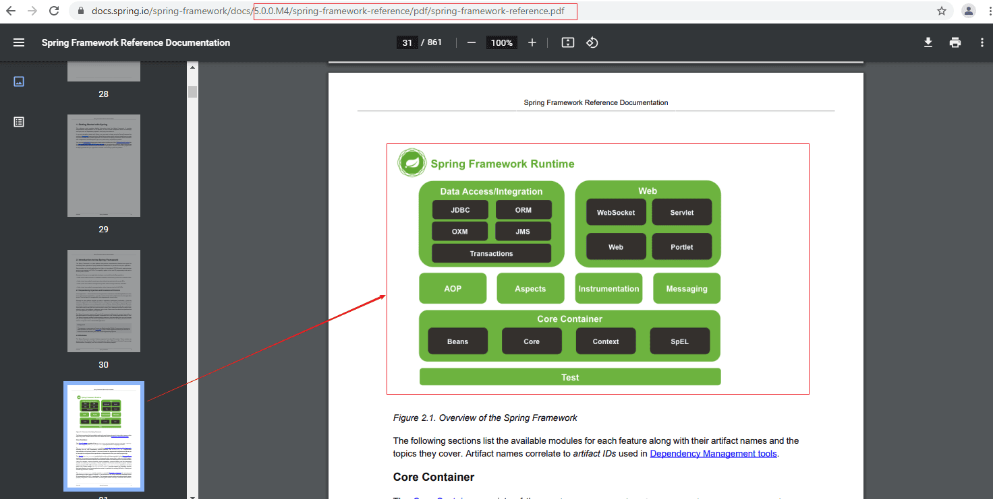Click the zoom in plus button

click(x=532, y=42)
